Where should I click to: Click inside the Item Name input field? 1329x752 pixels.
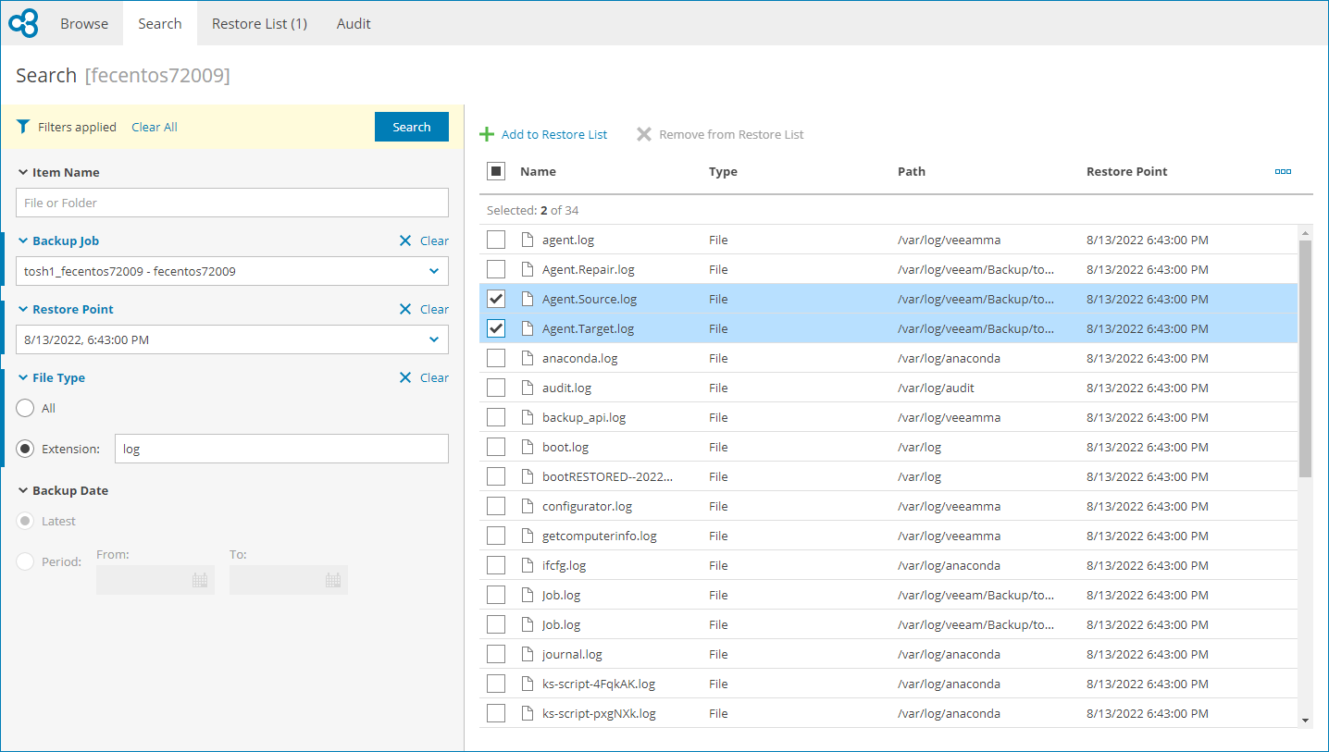(x=231, y=203)
